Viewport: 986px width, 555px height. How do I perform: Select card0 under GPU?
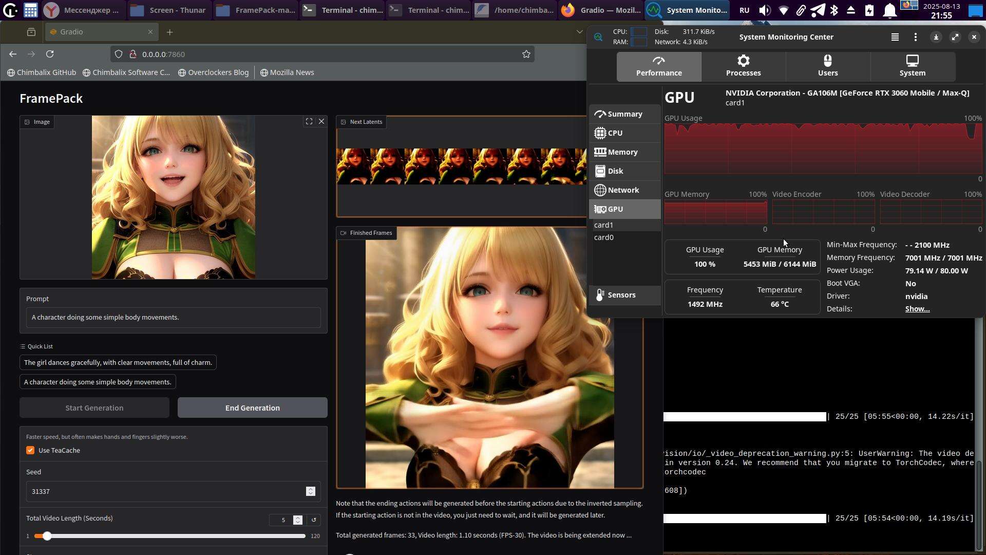click(x=604, y=237)
